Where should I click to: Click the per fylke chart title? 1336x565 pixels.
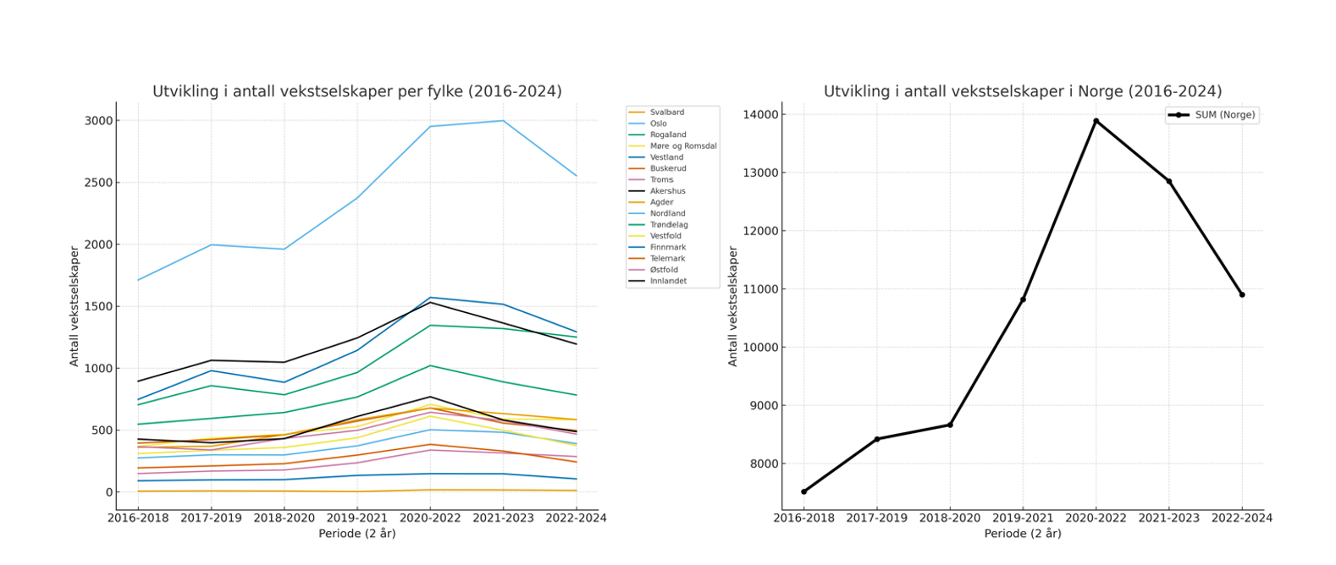click(356, 91)
